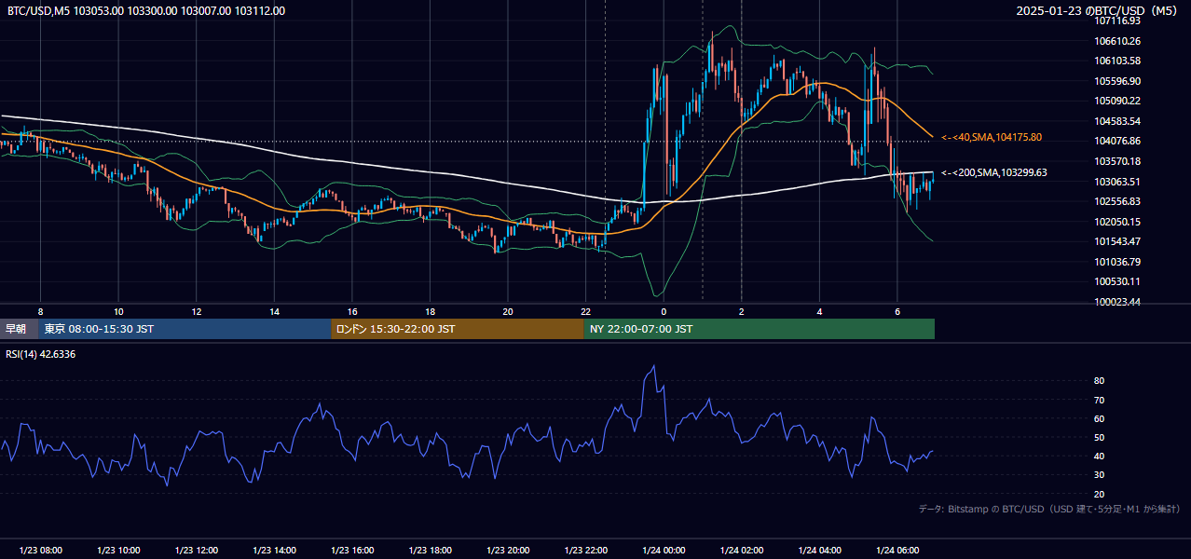Screen dimensions: 1191x559
Task: Click the 1/23 18:00 time axis label
Action: point(430,551)
